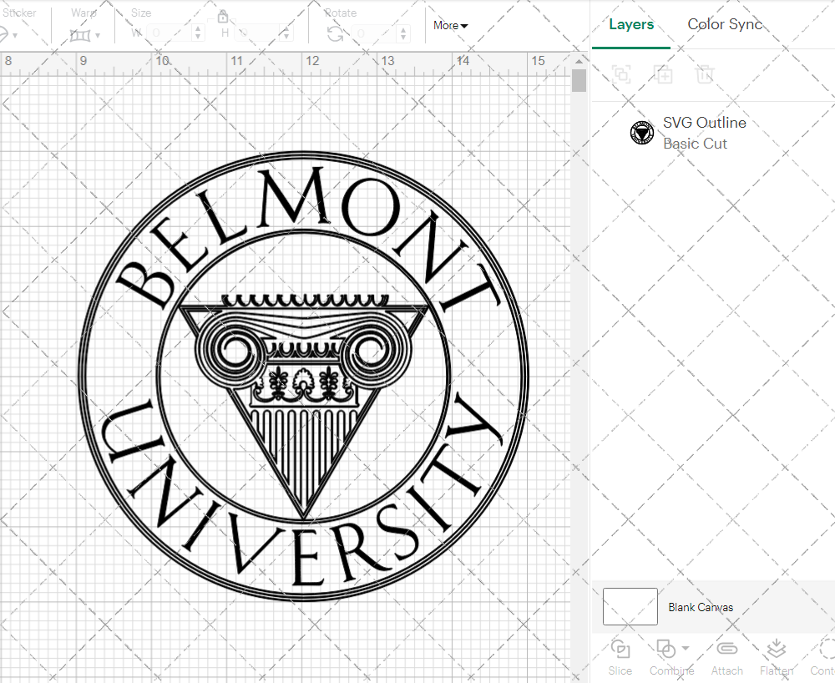Switch to the Color Sync tab

(x=725, y=24)
